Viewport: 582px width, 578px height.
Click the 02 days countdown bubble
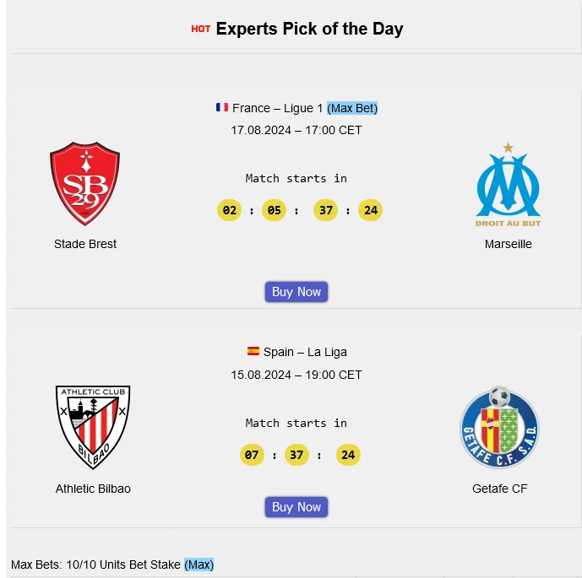tap(229, 210)
